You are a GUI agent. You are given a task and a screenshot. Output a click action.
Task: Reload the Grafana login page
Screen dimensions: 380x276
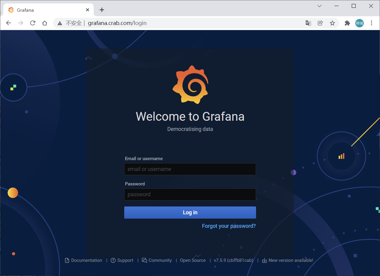pyautogui.click(x=33, y=23)
